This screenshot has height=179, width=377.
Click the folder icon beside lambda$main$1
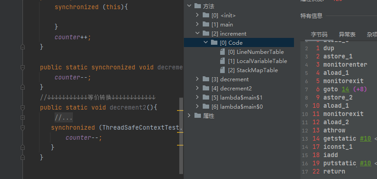206,97
